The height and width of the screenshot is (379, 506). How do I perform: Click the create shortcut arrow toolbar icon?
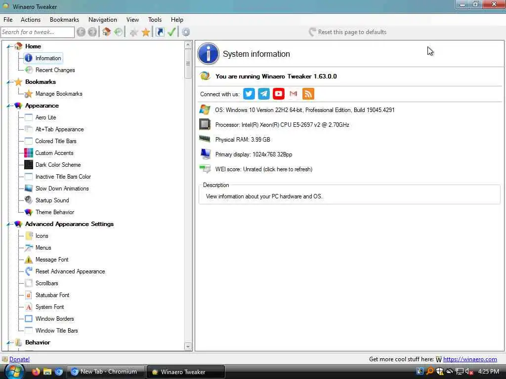click(160, 32)
